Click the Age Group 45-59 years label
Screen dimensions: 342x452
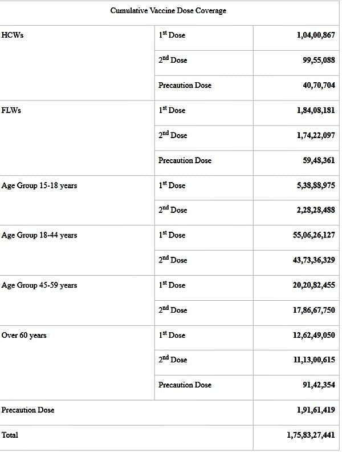39,285
